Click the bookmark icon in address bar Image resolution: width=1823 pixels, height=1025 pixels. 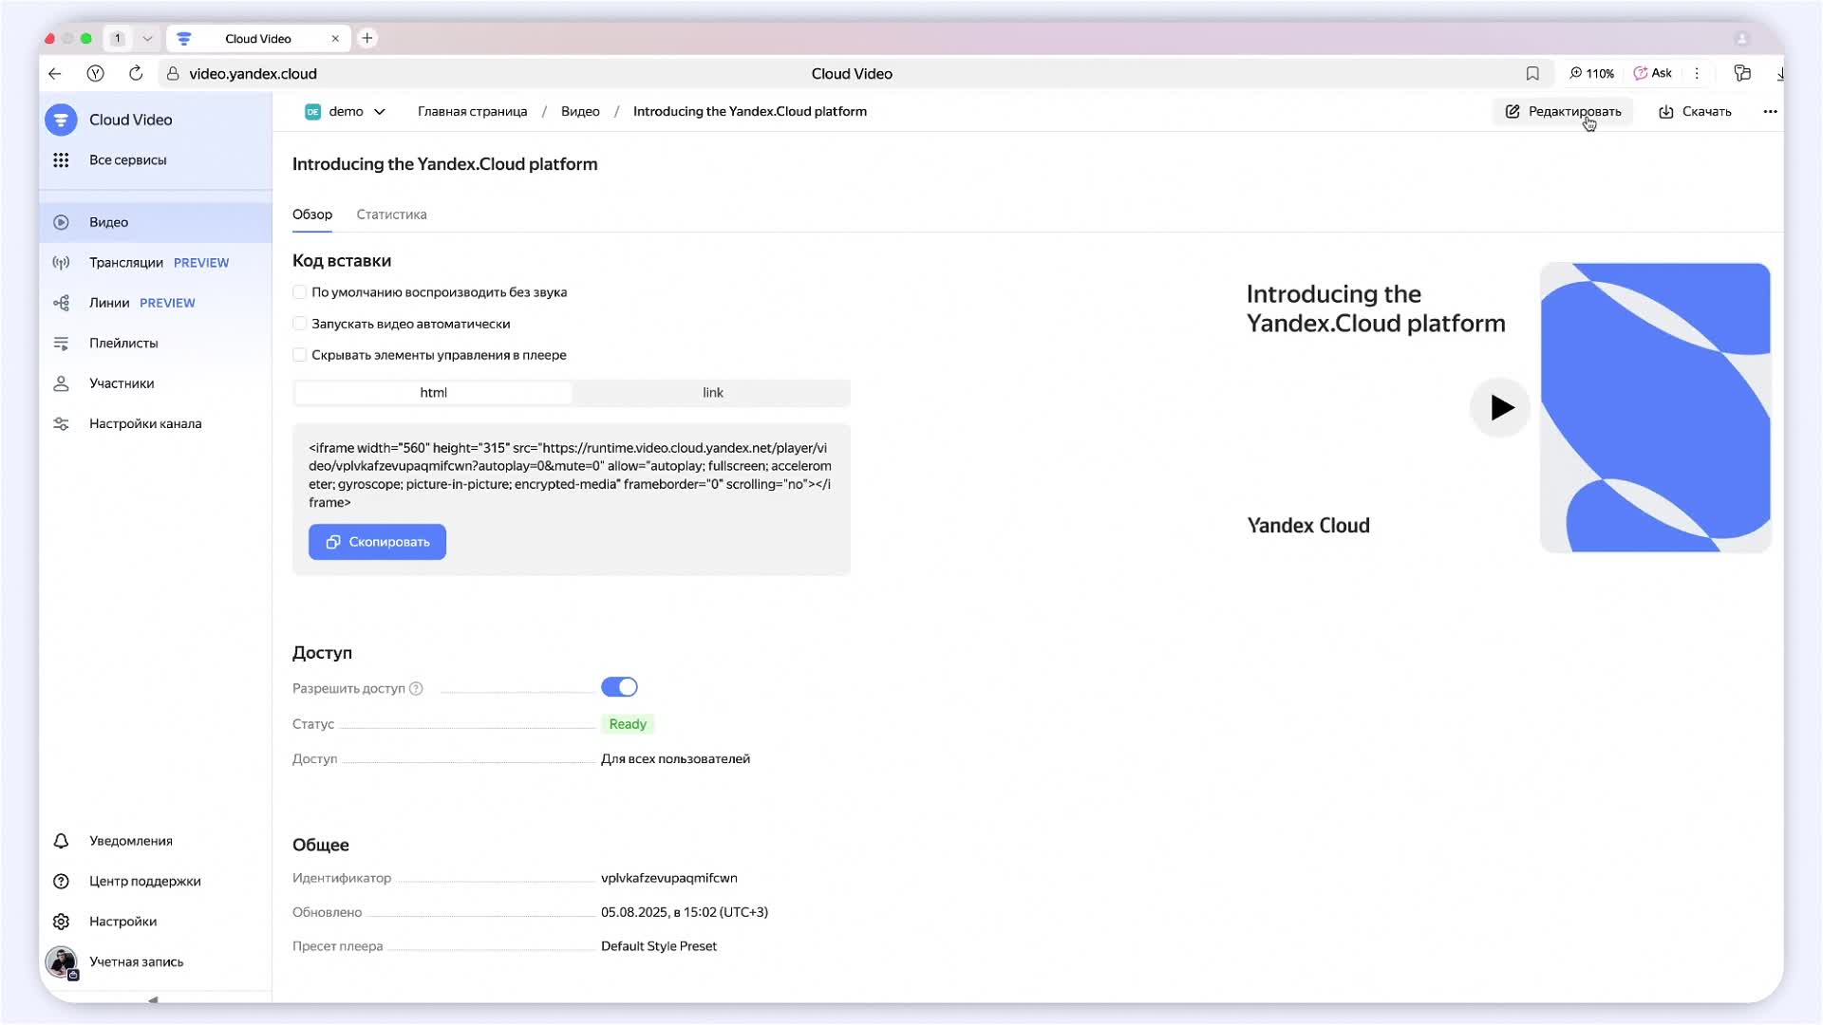(x=1532, y=73)
